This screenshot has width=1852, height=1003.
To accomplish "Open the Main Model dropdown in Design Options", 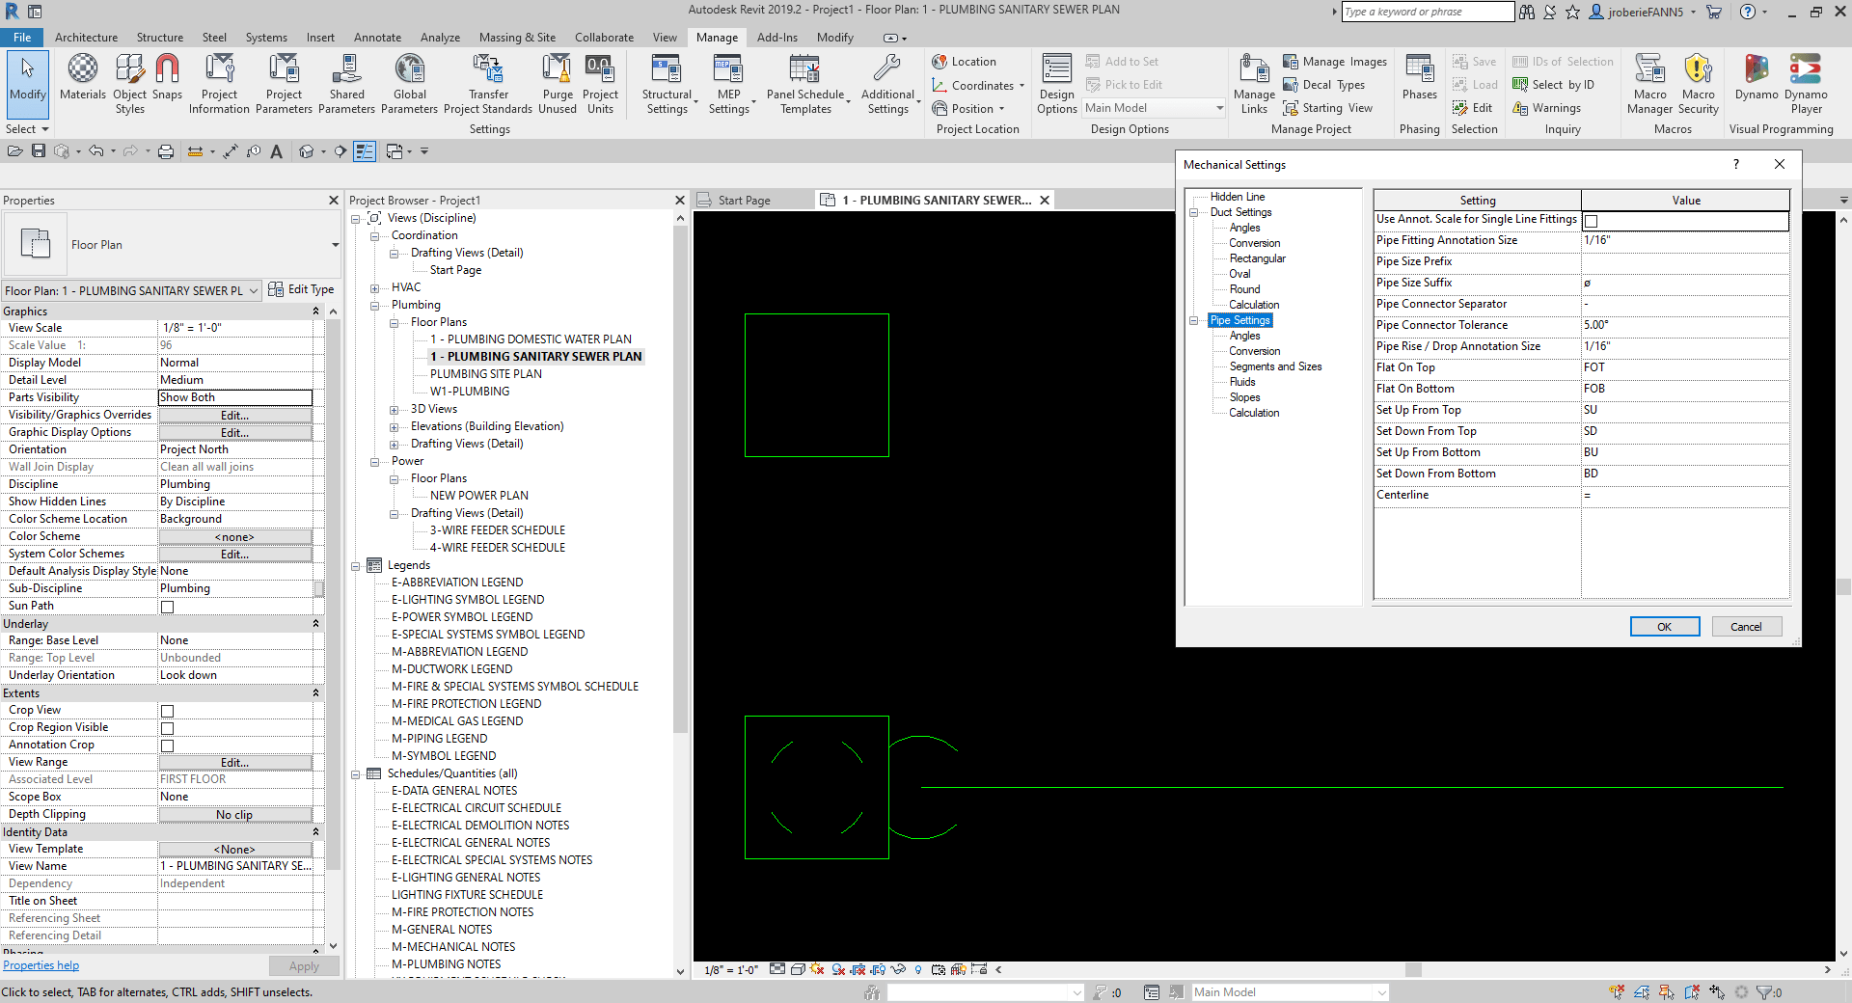I will pos(1219,107).
